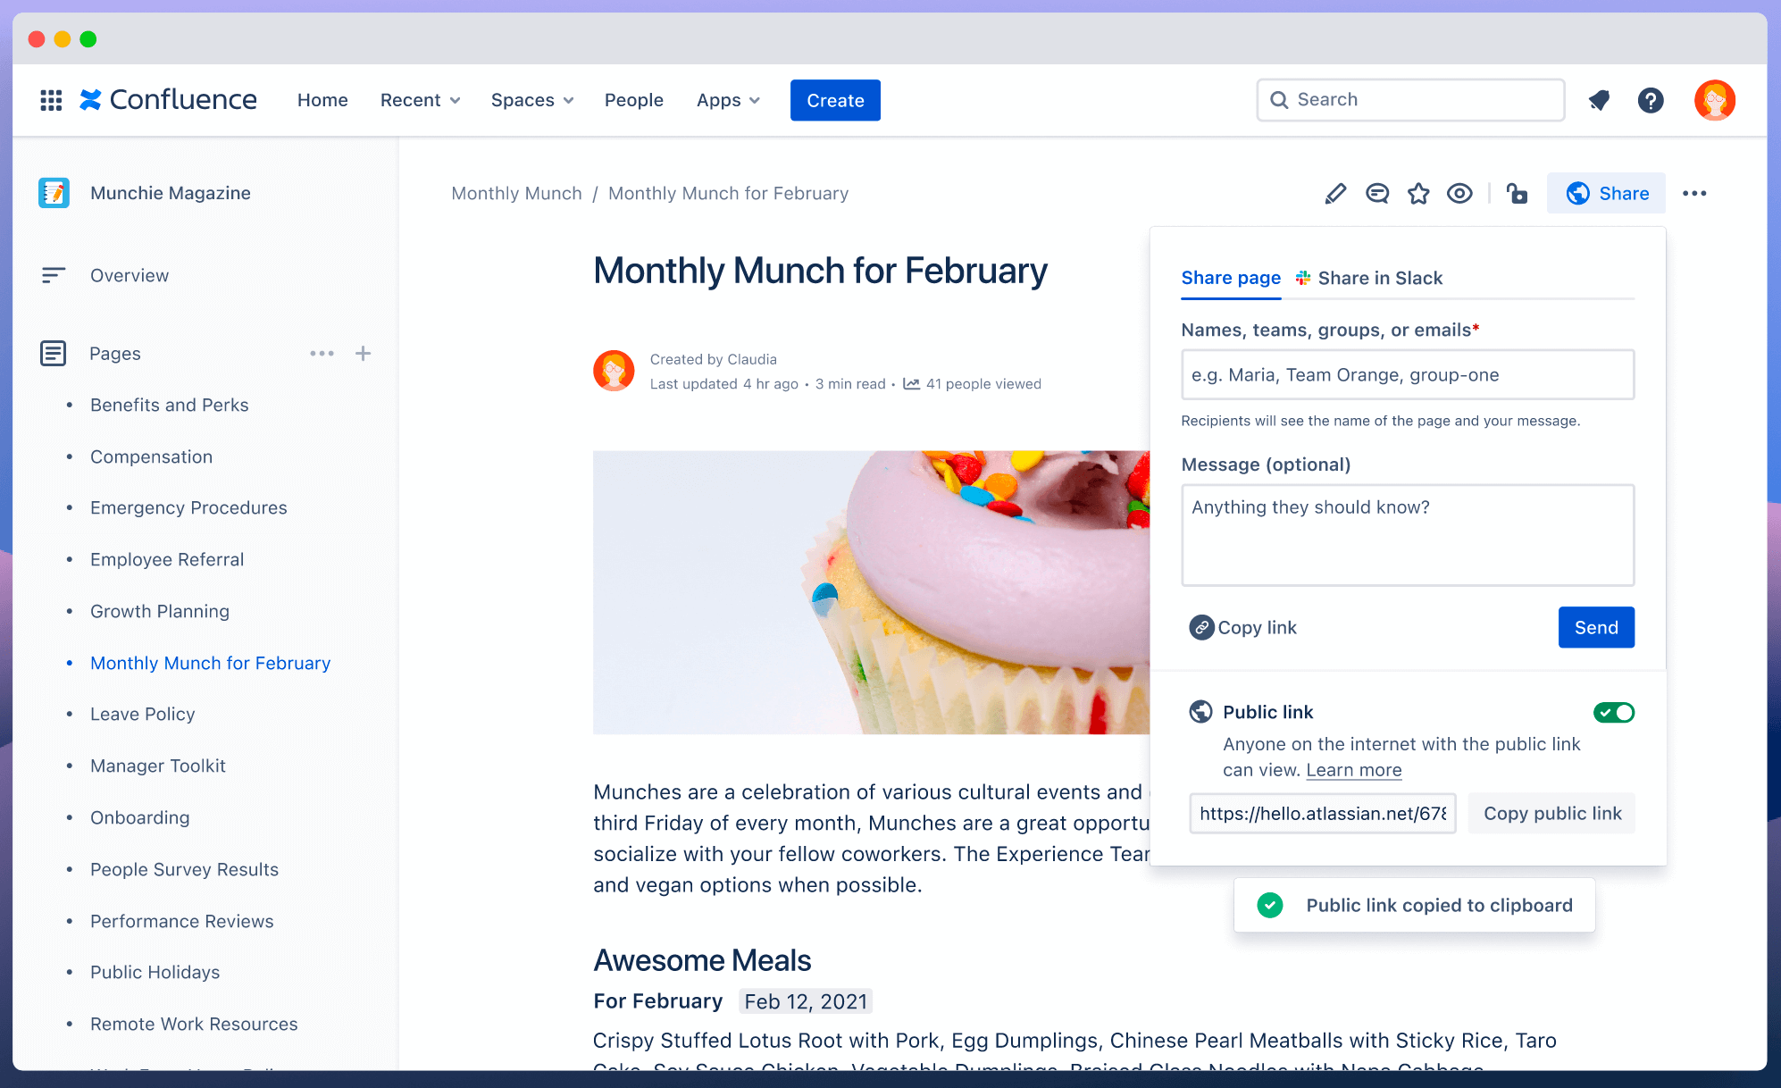Image resolution: width=1781 pixels, height=1088 pixels.
Task: Select Monthly Munch for February sidebar item
Action: [210, 662]
